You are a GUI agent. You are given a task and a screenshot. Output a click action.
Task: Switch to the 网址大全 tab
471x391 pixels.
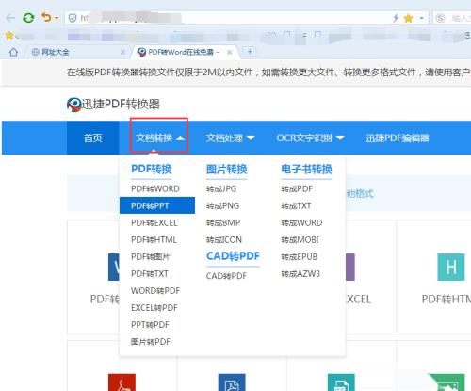pos(75,52)
